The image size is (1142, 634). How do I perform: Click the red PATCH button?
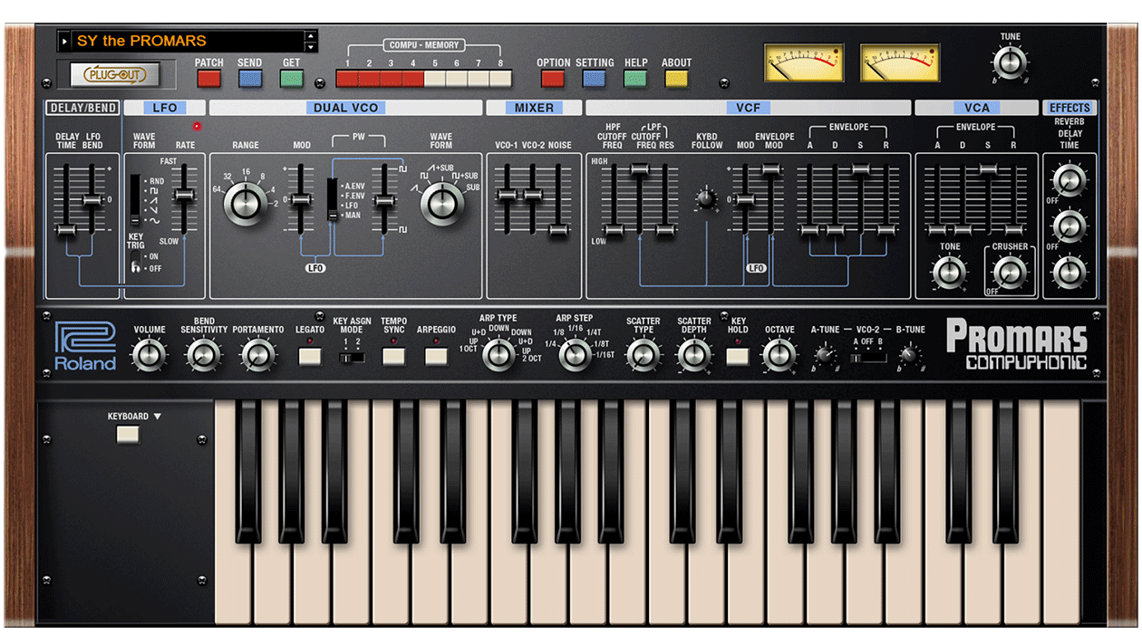[x=209, y=78]
